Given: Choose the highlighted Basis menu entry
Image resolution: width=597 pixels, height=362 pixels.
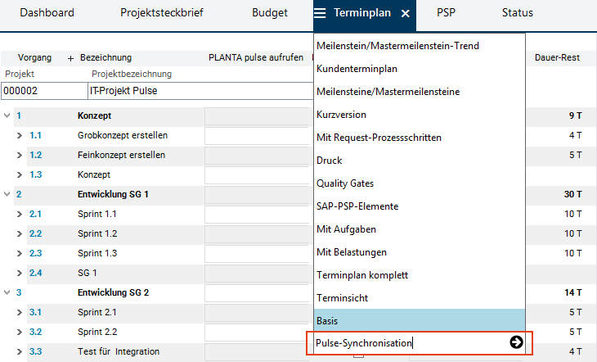Looking at the screenshot, I should [327, 319].
